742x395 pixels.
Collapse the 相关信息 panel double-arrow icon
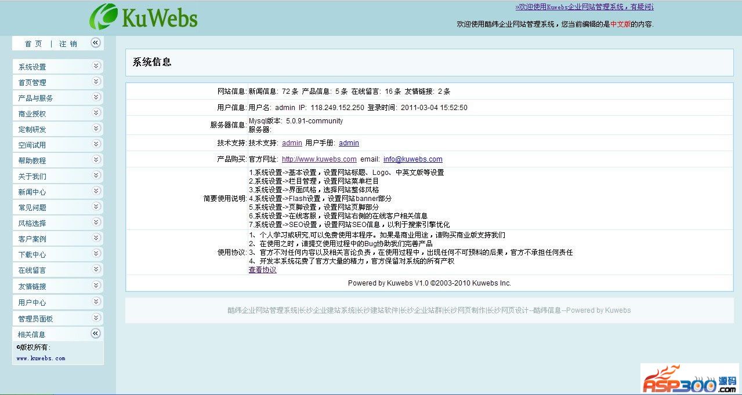coord(96,334)
